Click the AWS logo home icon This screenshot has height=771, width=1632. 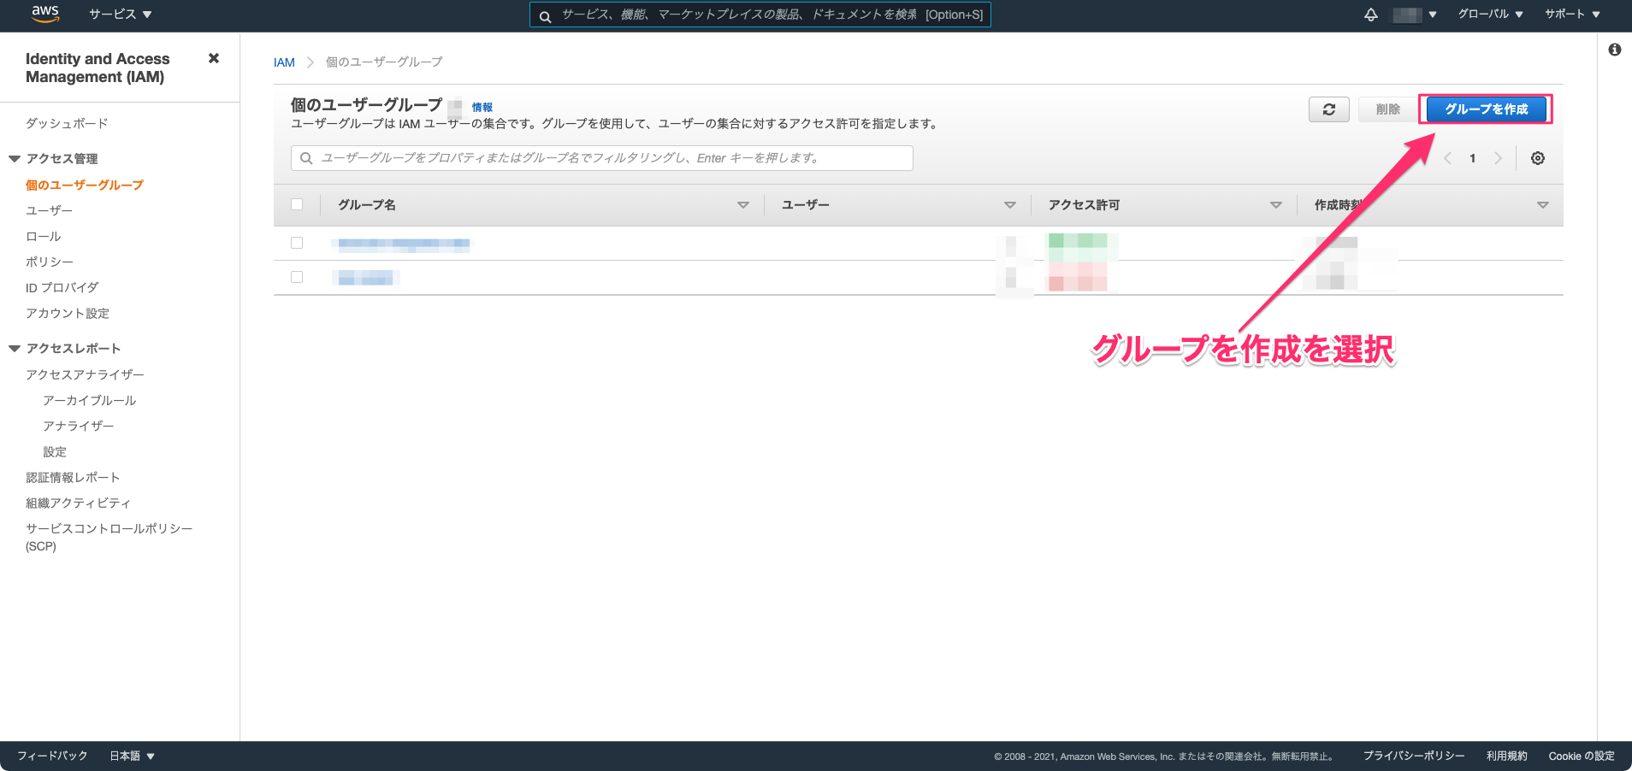click(x=45, y=14)
